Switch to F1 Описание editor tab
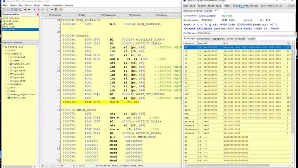This screenshot has height=168, width=298. coord(55,15)
